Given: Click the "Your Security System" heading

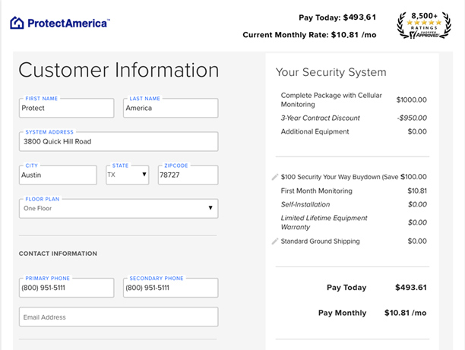Looking at the screenshot, I should (331, 72).
